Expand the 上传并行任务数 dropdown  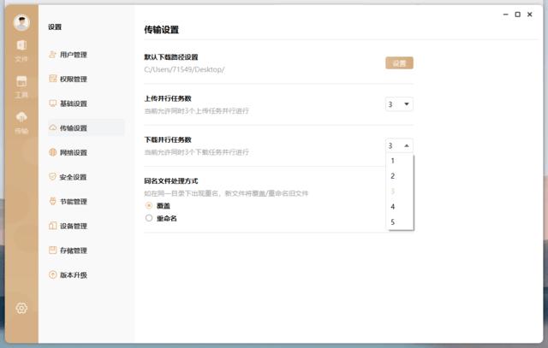(x=399, y=104)
